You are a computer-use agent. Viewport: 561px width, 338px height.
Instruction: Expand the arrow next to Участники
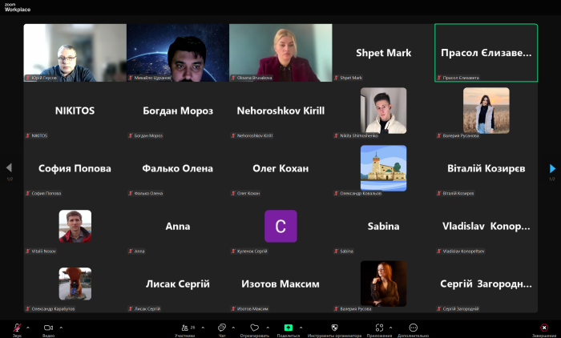pyautogui.click(x=204, y=328)
